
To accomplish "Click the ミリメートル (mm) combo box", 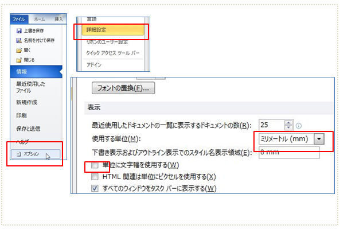I will tap(291, 139).
